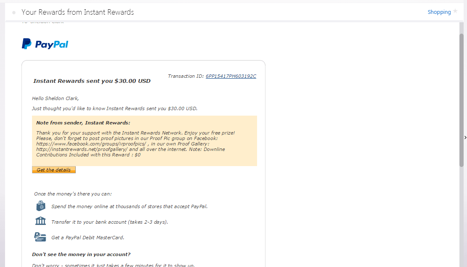This screenshot has width=467, height=267.
Task: Open transaction ID 6PP15417PH603192C link
Action: click(x=231, y=76)
